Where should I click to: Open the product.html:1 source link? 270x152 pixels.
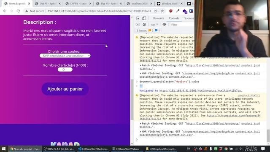click(249, 95)
